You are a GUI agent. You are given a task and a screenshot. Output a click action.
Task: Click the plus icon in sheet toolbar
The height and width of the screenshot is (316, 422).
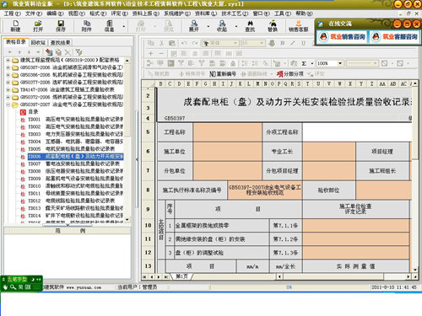(150, 53)
